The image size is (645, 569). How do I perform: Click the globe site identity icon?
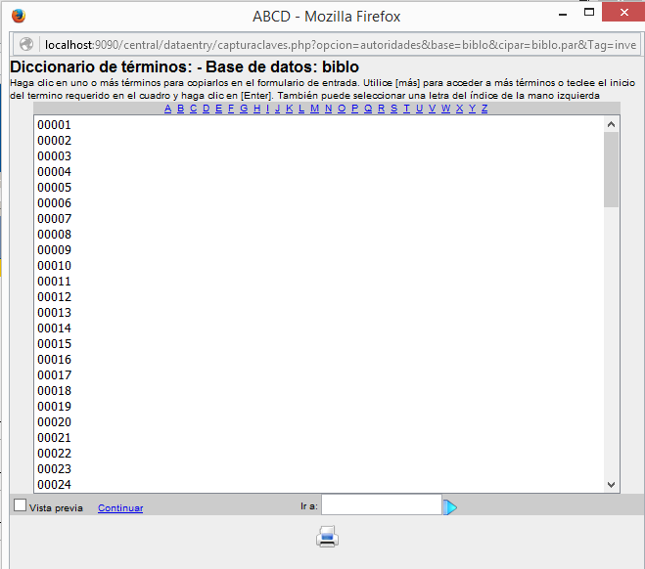click(x=26, y=44)
